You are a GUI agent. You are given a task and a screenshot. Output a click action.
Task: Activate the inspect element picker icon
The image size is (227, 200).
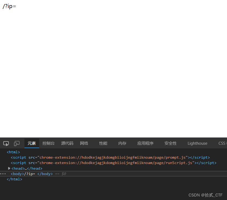coord(6,143)
